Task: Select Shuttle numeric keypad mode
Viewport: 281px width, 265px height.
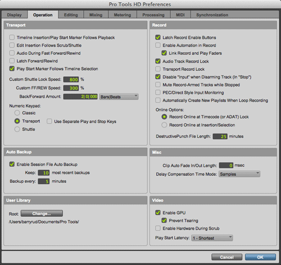Action: (17, 129)
